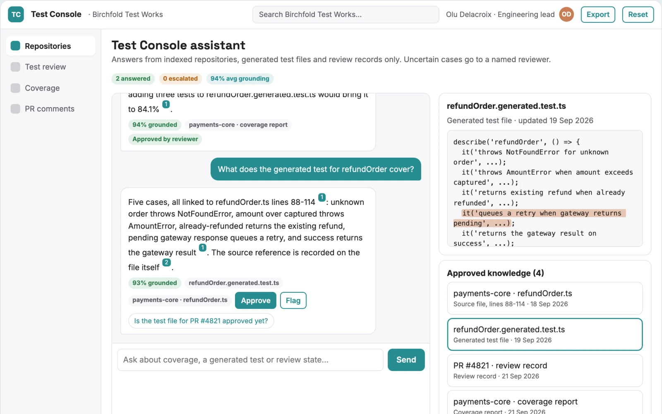Click 'Approved knowledge (4)' heading
Viewport: 662px width, 414px height.
tap(495, 273)
